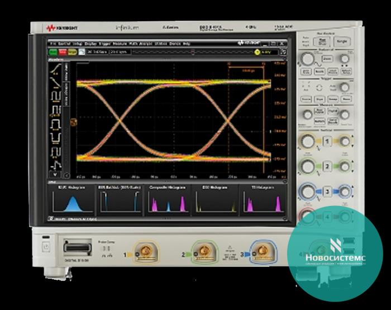Image resolution: width=391 pixels, height=310 pixels.
Task: Click the yellow Single button in toolbar
Action: [x=72, y=52]
